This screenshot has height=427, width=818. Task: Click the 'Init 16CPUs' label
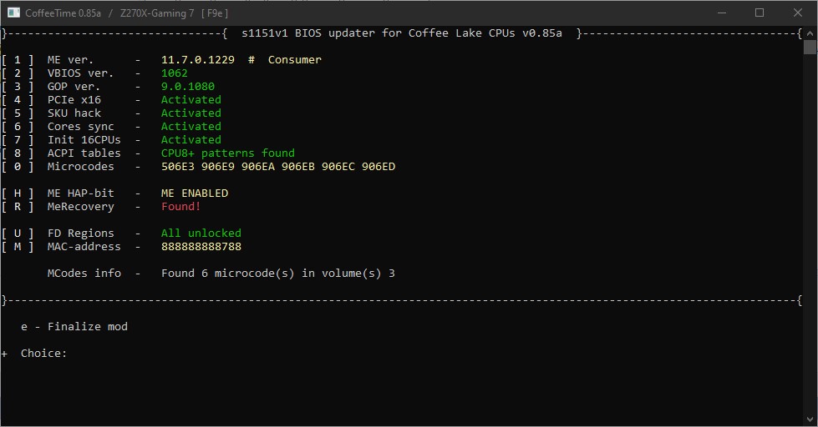[x=84, y=140]
